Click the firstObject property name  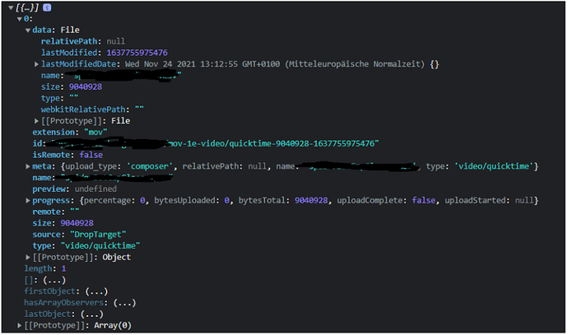(50, 291)
